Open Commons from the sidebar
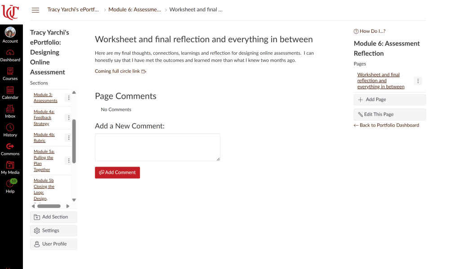 click(10, 149)
